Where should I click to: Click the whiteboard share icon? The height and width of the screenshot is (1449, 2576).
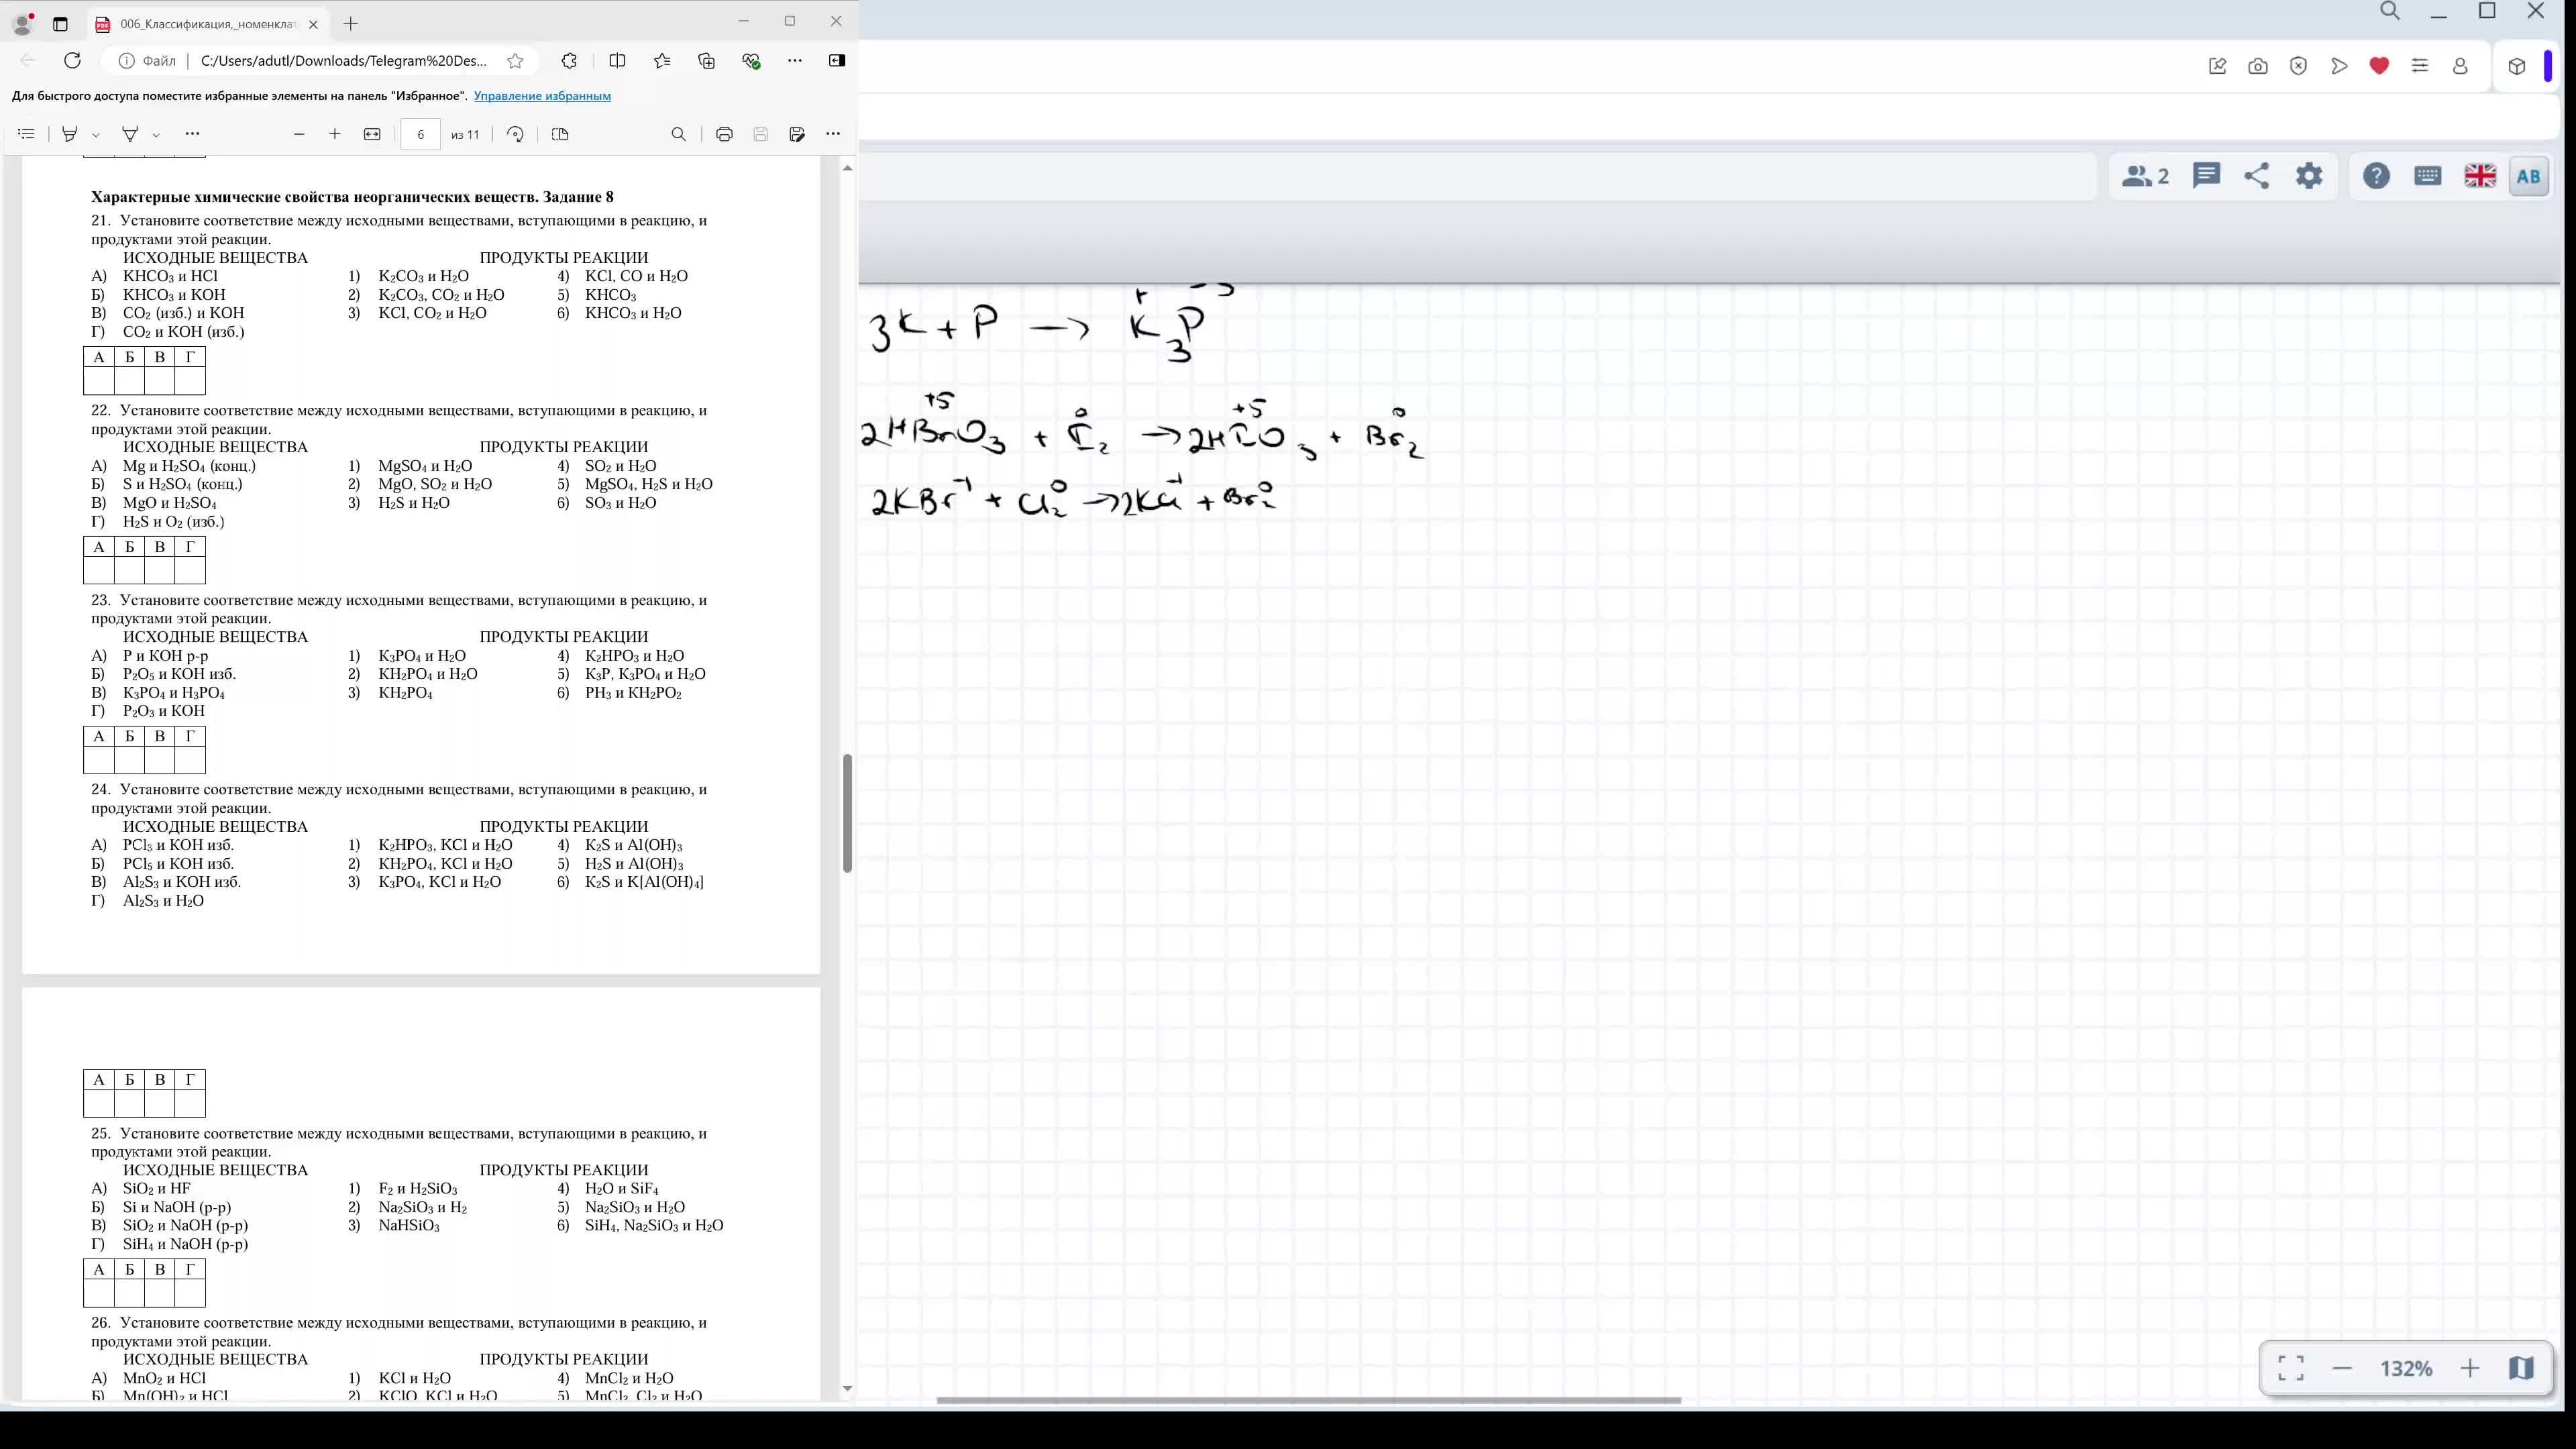pyautogui.click(x=2257, y=176)
